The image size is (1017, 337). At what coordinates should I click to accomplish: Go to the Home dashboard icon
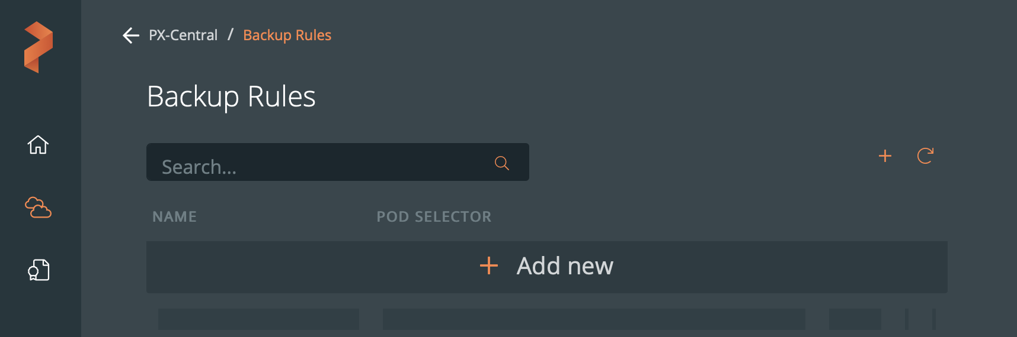click(x=38, y=144)
